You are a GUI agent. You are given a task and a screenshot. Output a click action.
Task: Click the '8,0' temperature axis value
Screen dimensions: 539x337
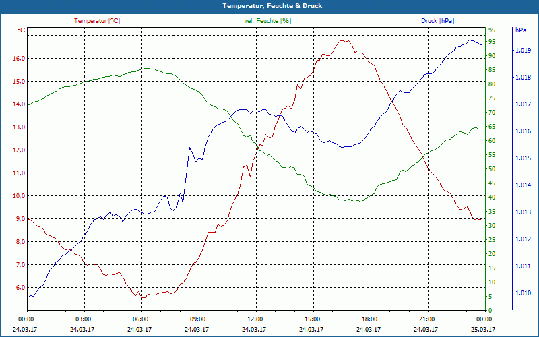pyautogui.click(x=21, y=242)
